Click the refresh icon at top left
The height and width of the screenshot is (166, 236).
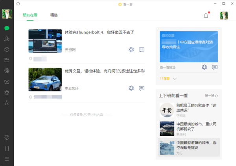18,4
